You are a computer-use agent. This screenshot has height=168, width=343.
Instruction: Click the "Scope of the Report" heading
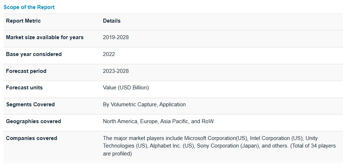[x=29, y=7]
